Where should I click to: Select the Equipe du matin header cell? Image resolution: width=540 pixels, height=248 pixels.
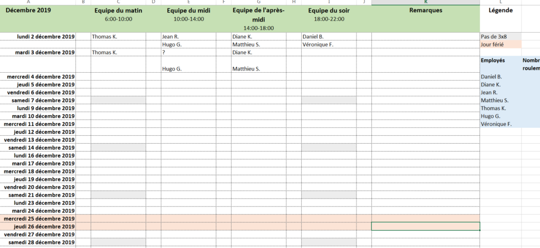[x=119, y=19]
